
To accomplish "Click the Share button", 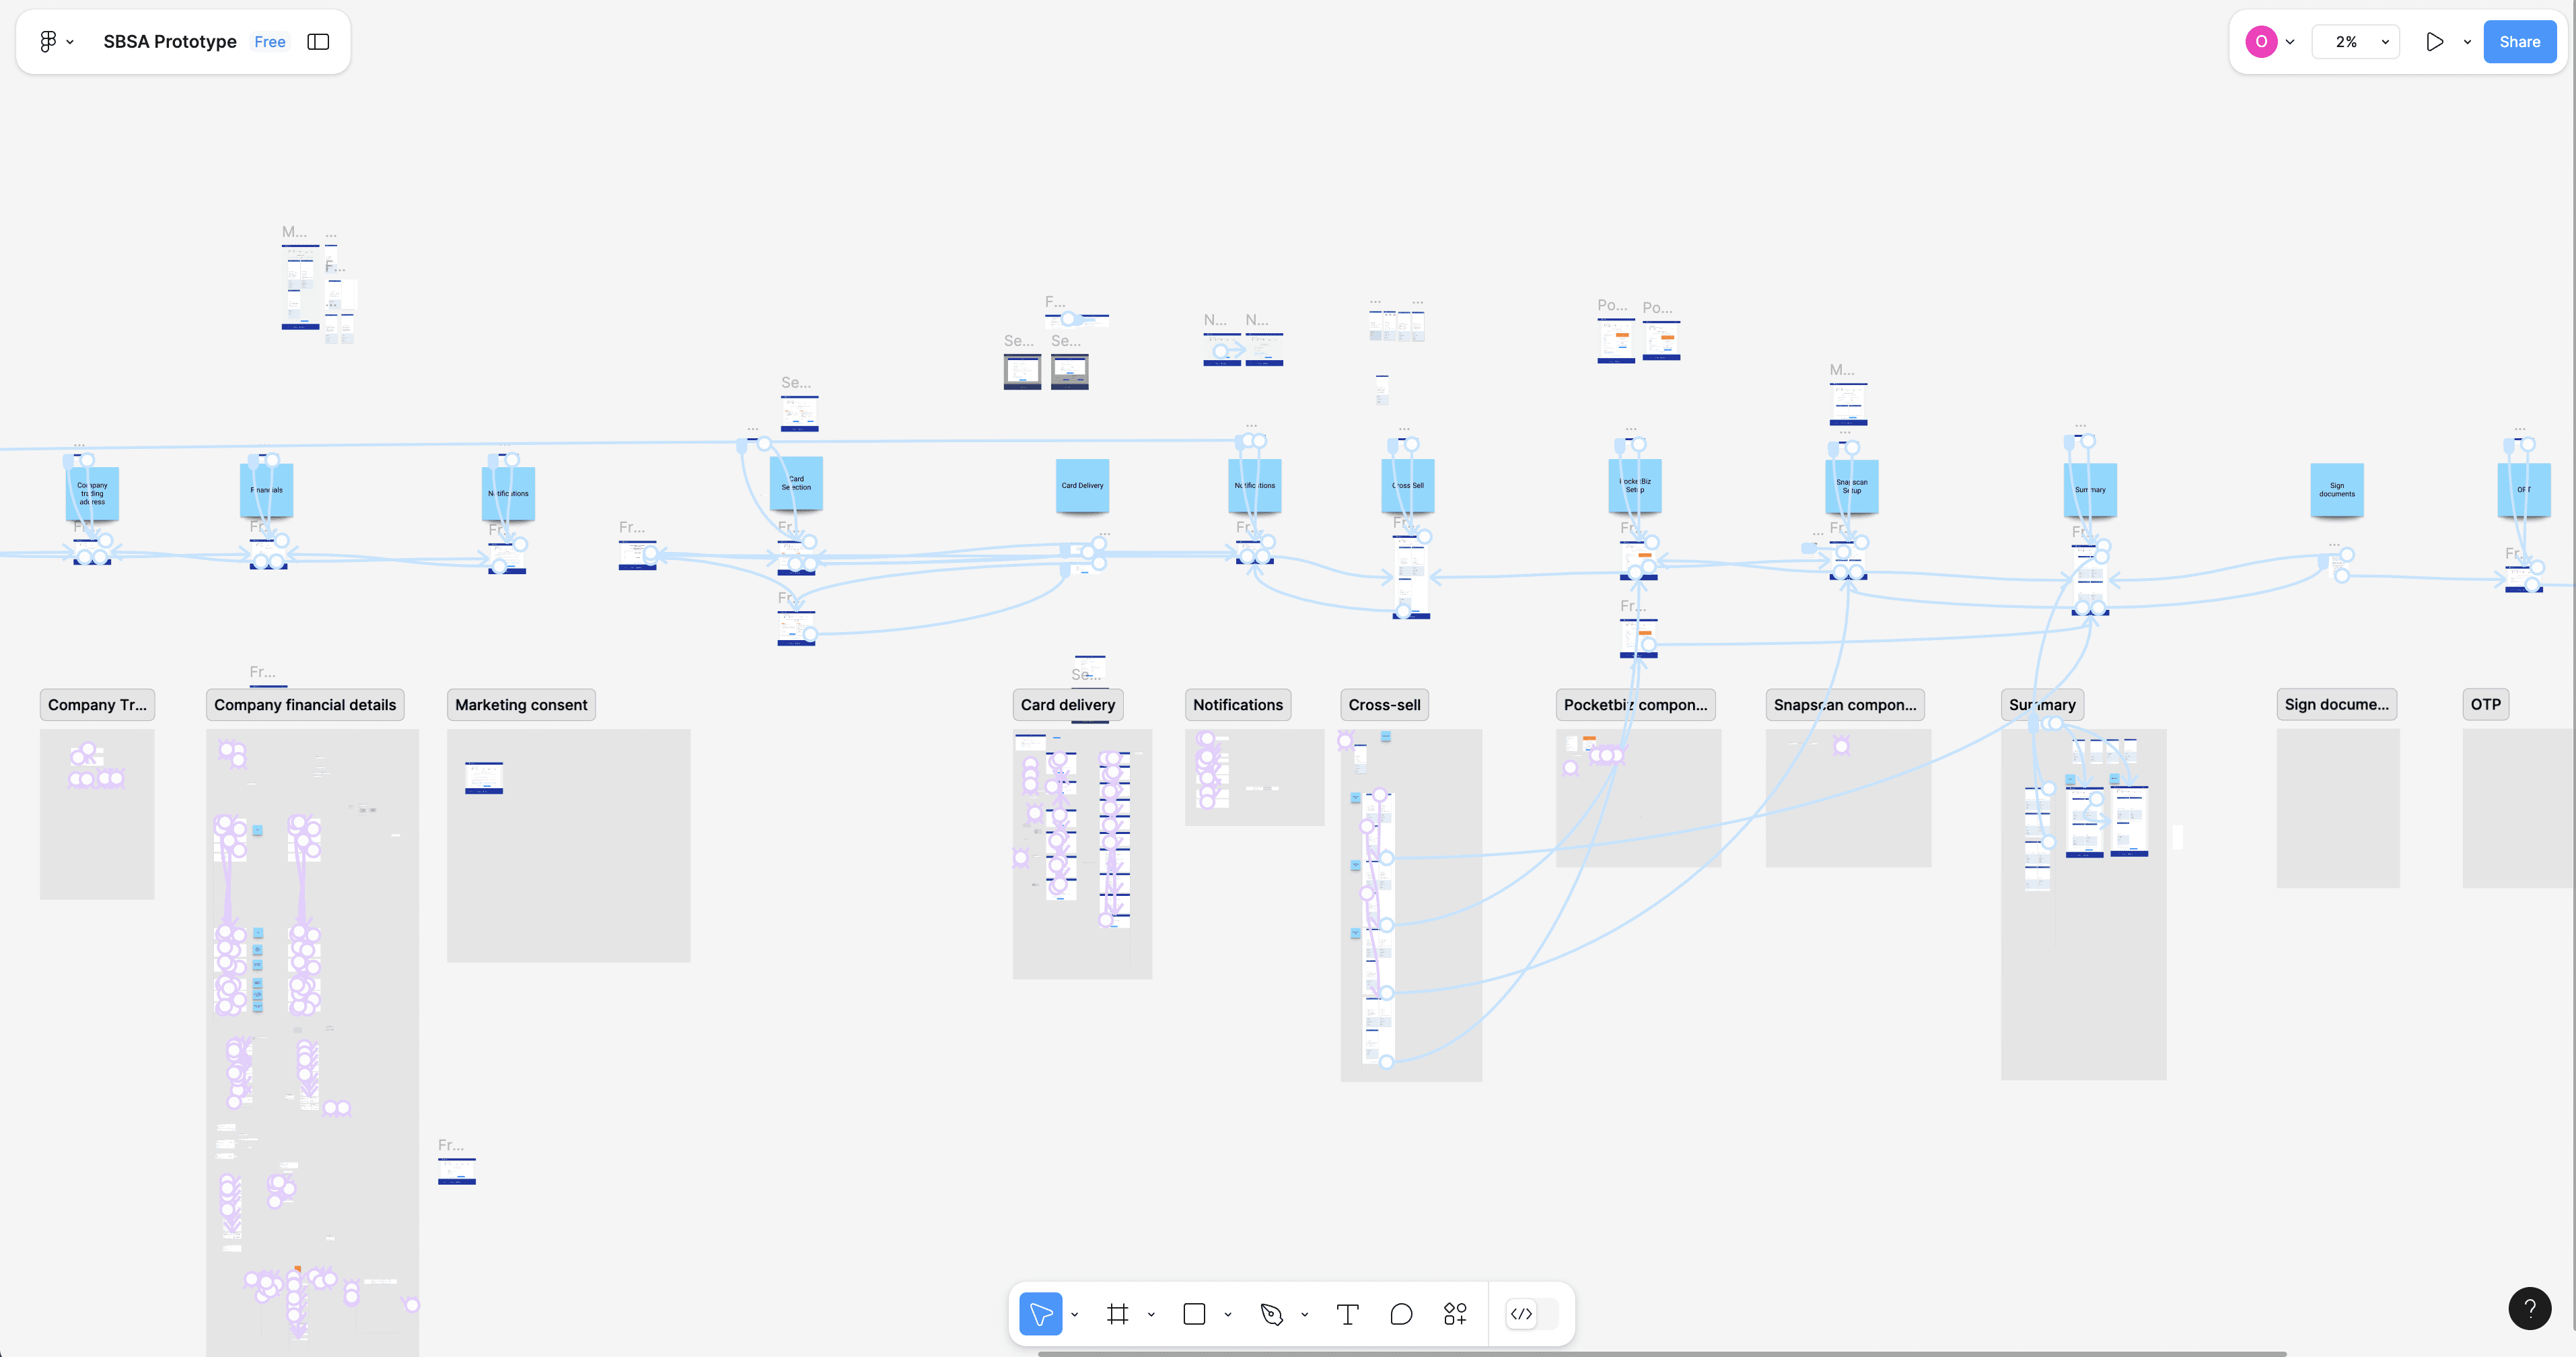I will click(x=2519, y=42).
